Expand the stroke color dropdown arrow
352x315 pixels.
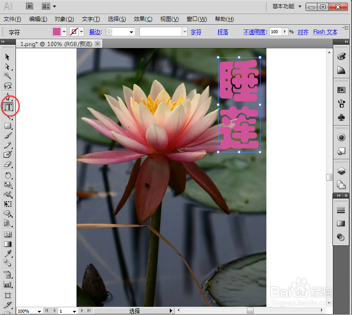pyautogui.click(x=82, y=31)
